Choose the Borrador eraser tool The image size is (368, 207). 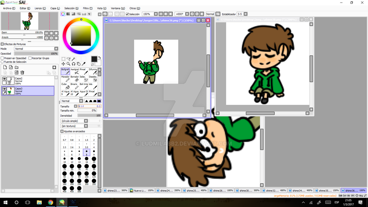pyautogui.click(x=75, y=79)
